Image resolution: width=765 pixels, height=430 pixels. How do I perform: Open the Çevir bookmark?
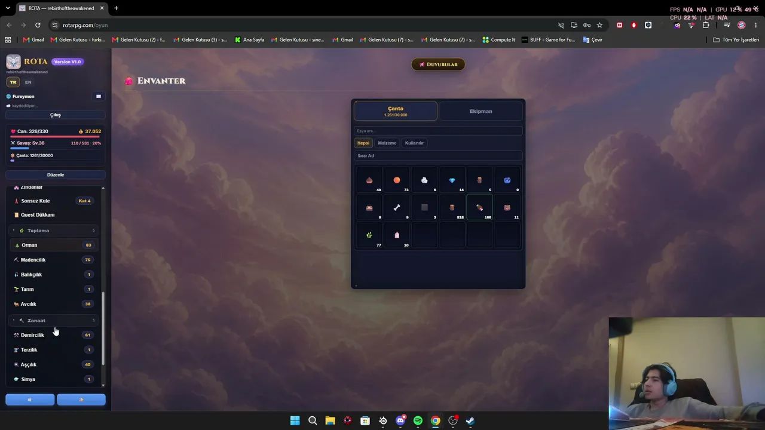tap(592, 40)
